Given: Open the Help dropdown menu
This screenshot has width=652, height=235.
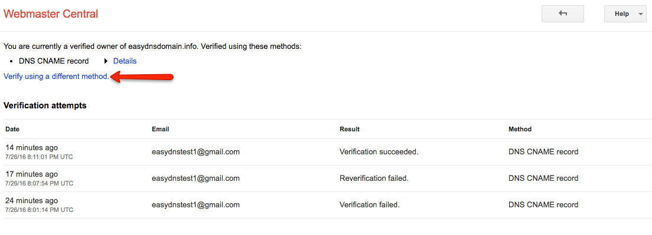Looking at the screenshot, I should [626, 14].
